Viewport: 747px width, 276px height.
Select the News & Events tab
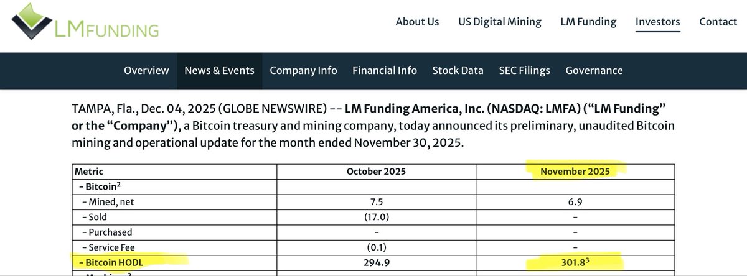click(219, 70)
